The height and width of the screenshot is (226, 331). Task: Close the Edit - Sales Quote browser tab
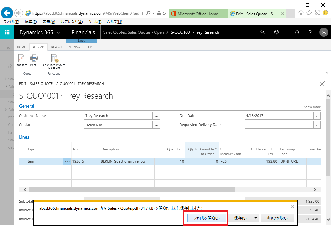click(x=283, y=14)
